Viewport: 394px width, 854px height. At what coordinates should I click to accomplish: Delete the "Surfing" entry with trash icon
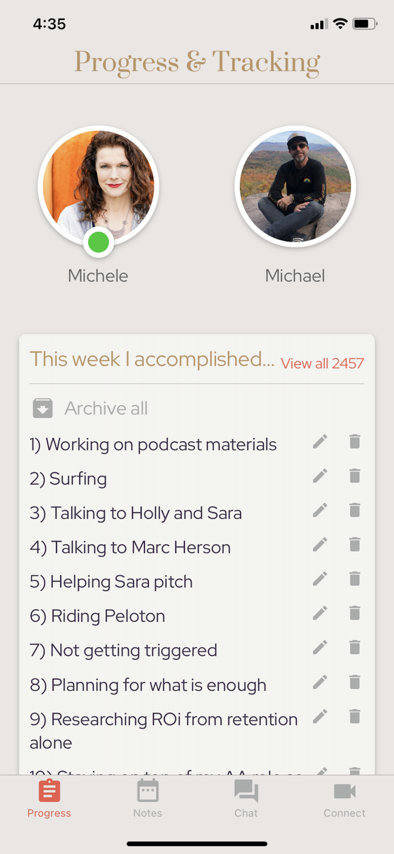(355, 476)
